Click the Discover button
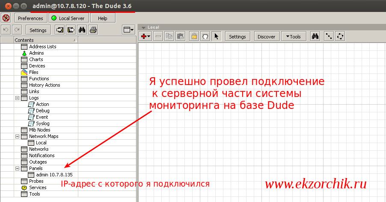 (x=267, y=36)
